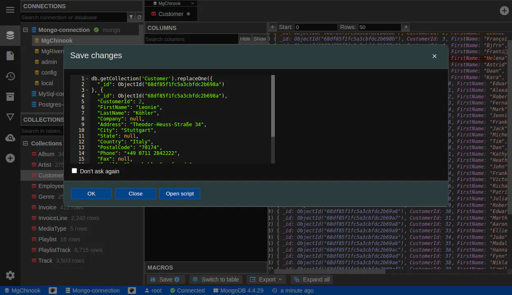Click the add new tab plus icon
Viewport: 512px width, 295px height.
click(504, 11)
